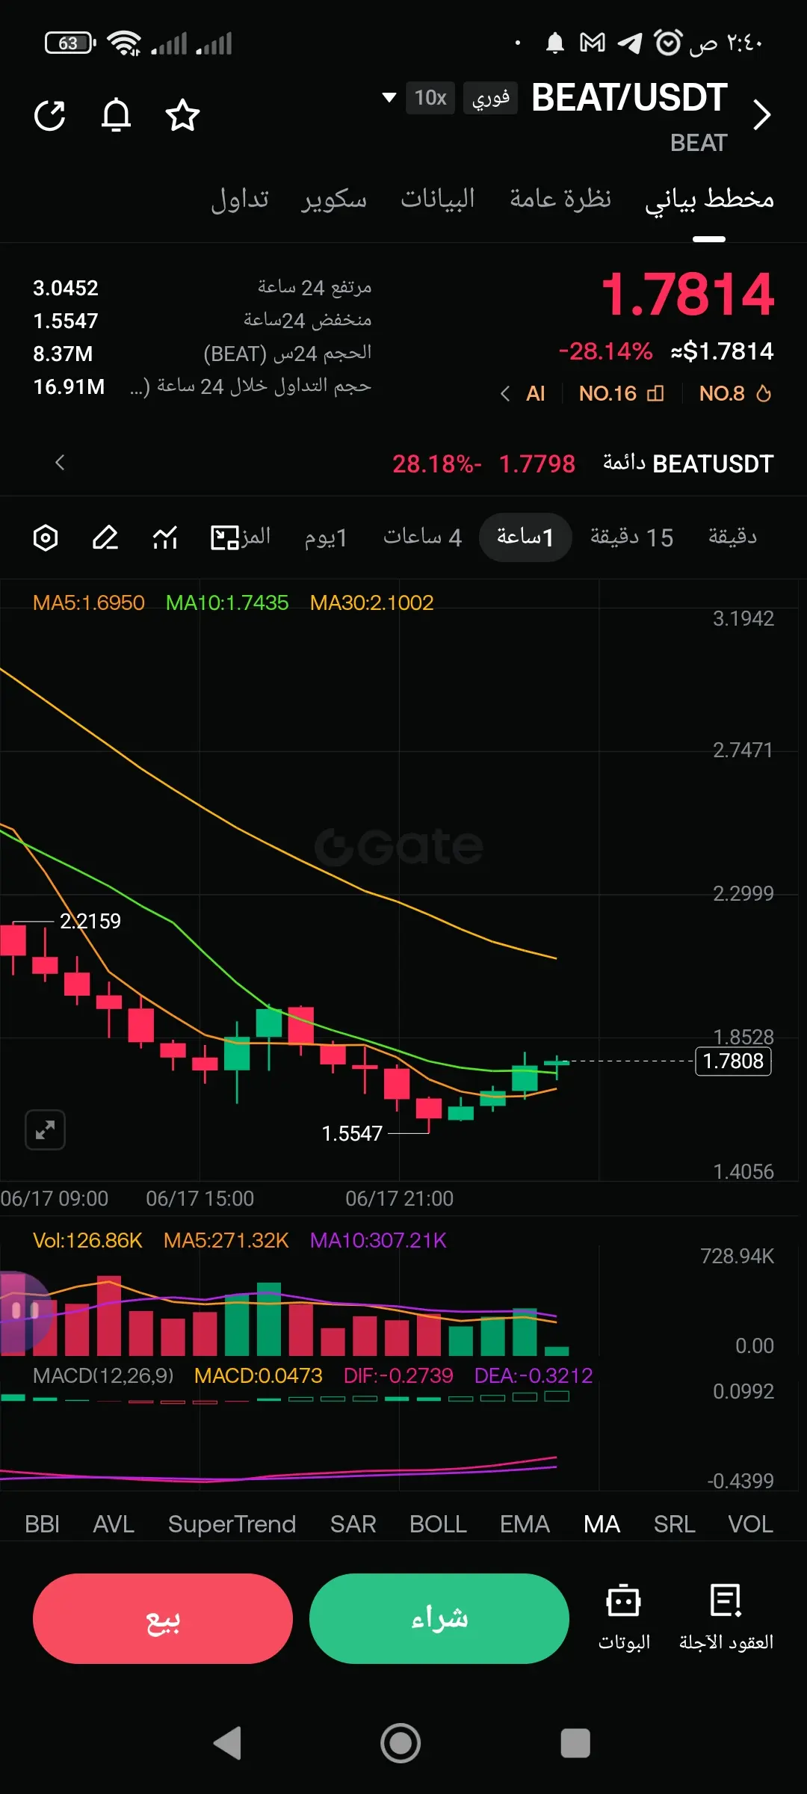Tap the فوري spot tag
This screenshot has width=807, height=1794.
pos(490,98)
